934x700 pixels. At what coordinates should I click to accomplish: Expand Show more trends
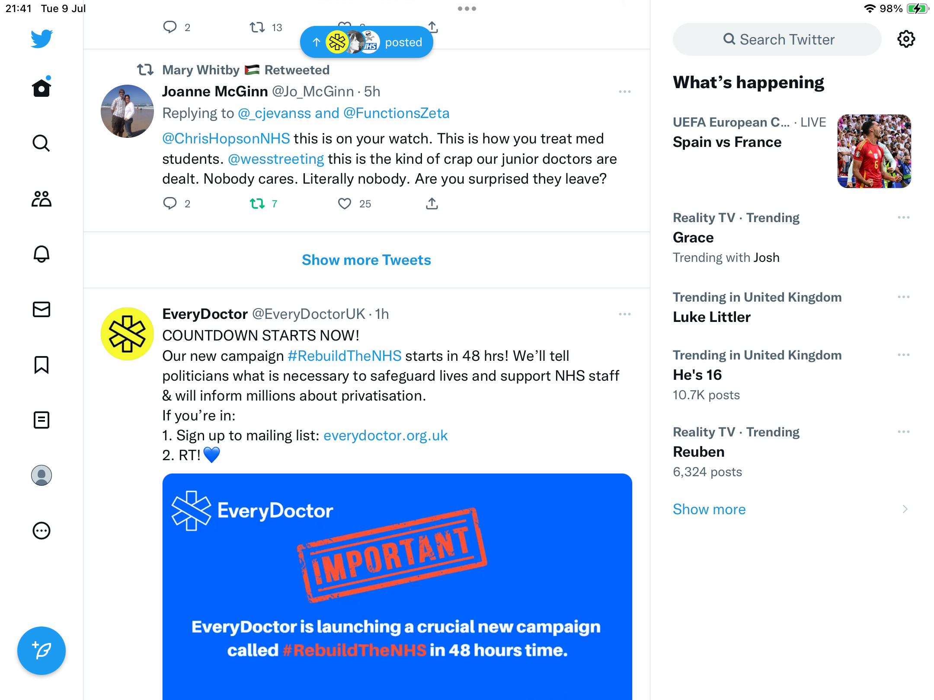pyautogui.click(x=709, y=509)
